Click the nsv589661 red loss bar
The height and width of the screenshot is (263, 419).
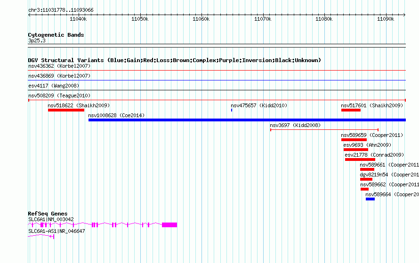coord(367,169)
